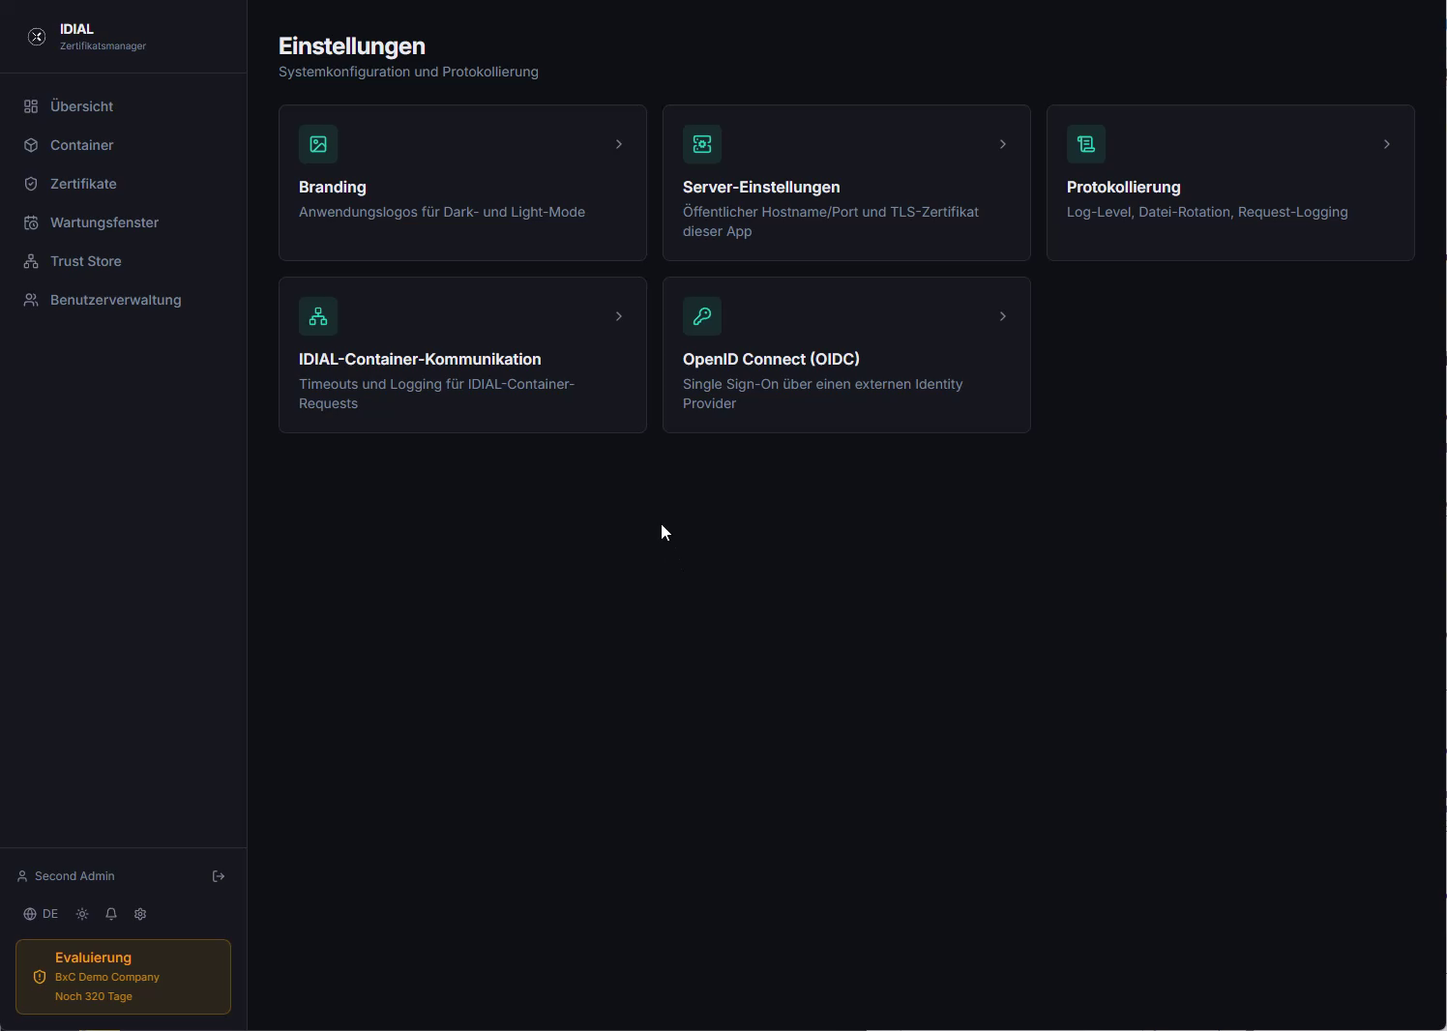1447x1031 pixels.
Task: Open the Protokollierung title
Action: coord(1123,187)
